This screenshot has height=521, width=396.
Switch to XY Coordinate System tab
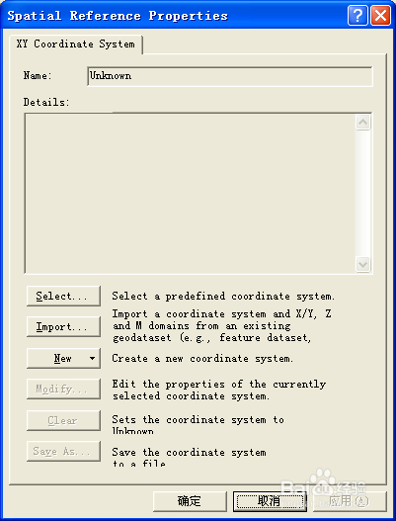(x=76, y=44)
